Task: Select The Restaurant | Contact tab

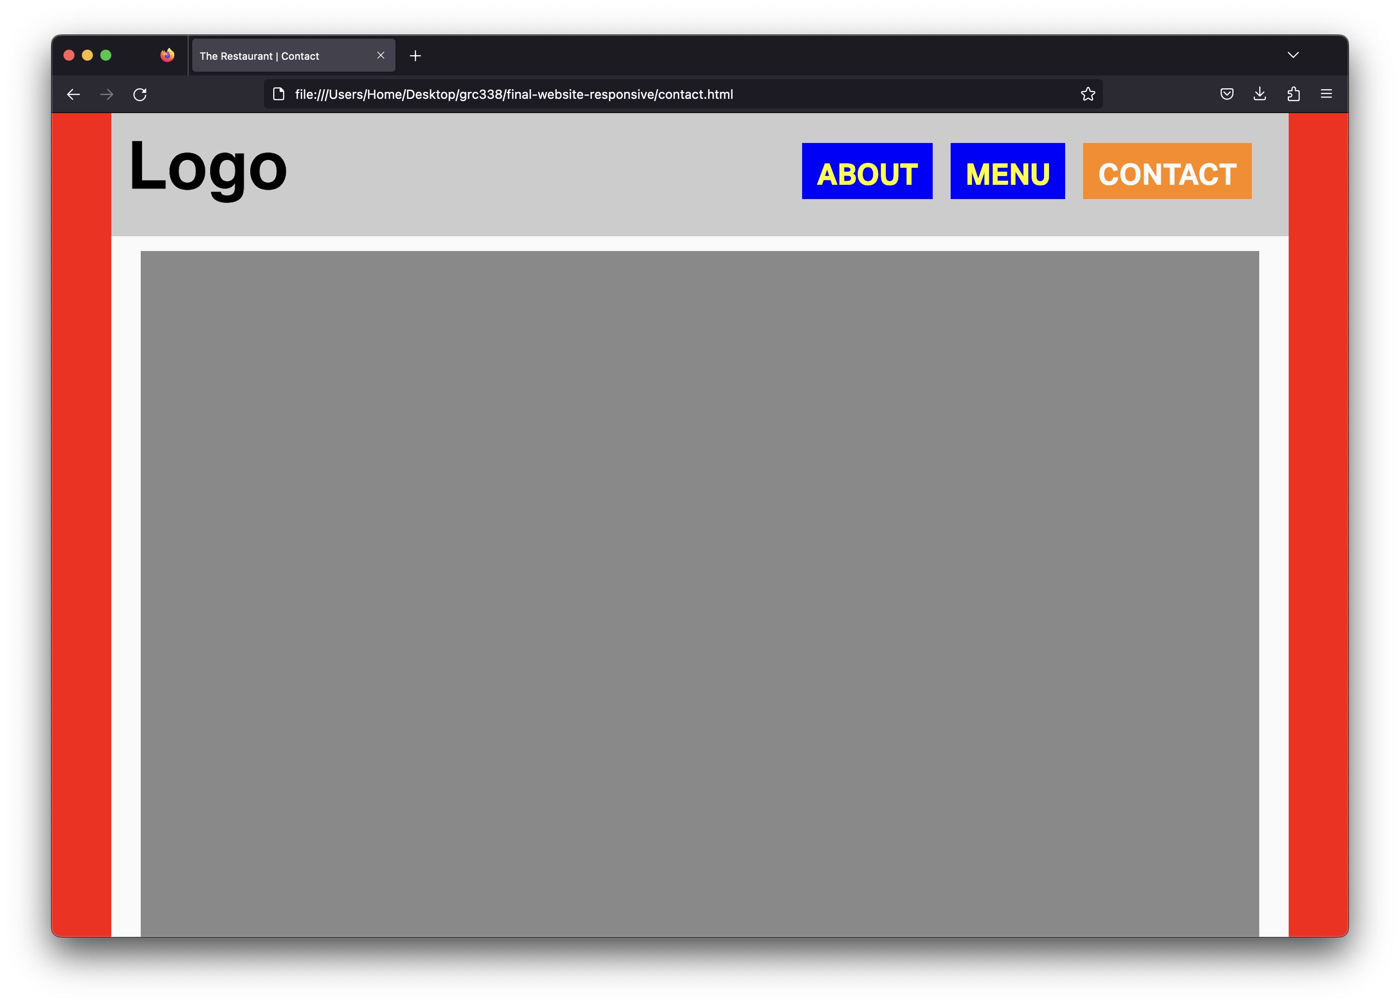Action: click(293, 56)
